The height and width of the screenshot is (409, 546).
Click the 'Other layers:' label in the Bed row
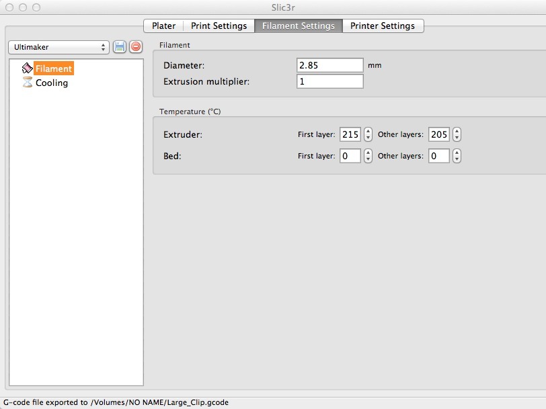tap(401, 156)
